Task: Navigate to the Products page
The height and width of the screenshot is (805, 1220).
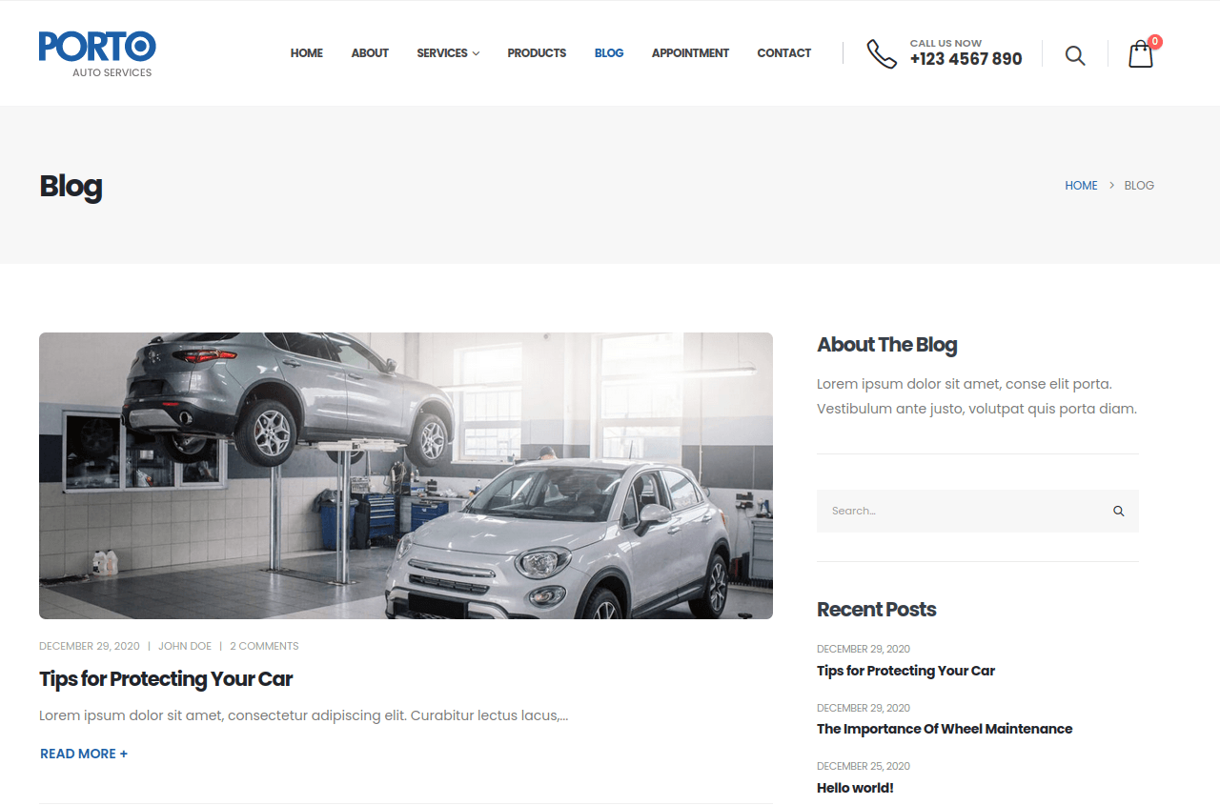Action: [x=537, y=53]
